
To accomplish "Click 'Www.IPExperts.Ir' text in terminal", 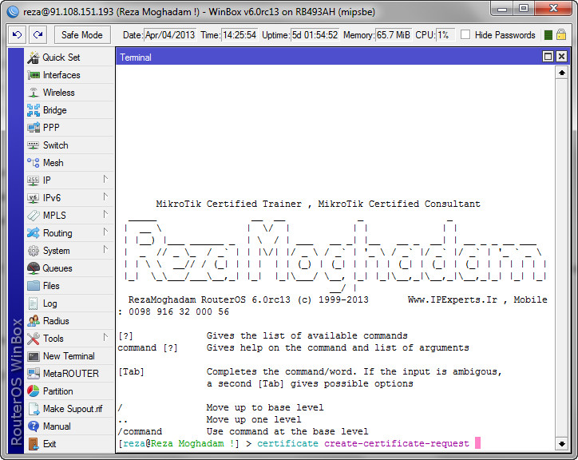I will (453, 299).
